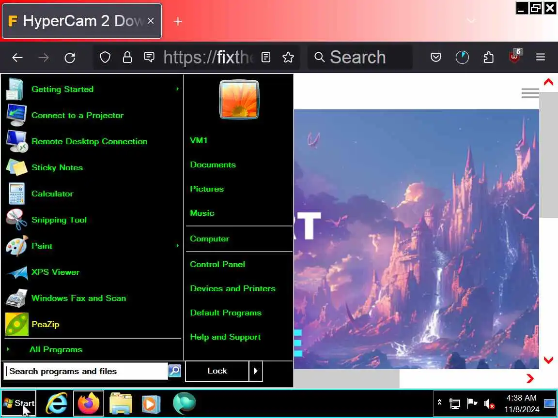Open Internet Explorer from the taskbar
The width and height of the screenshot is (558, 418).
57,403
